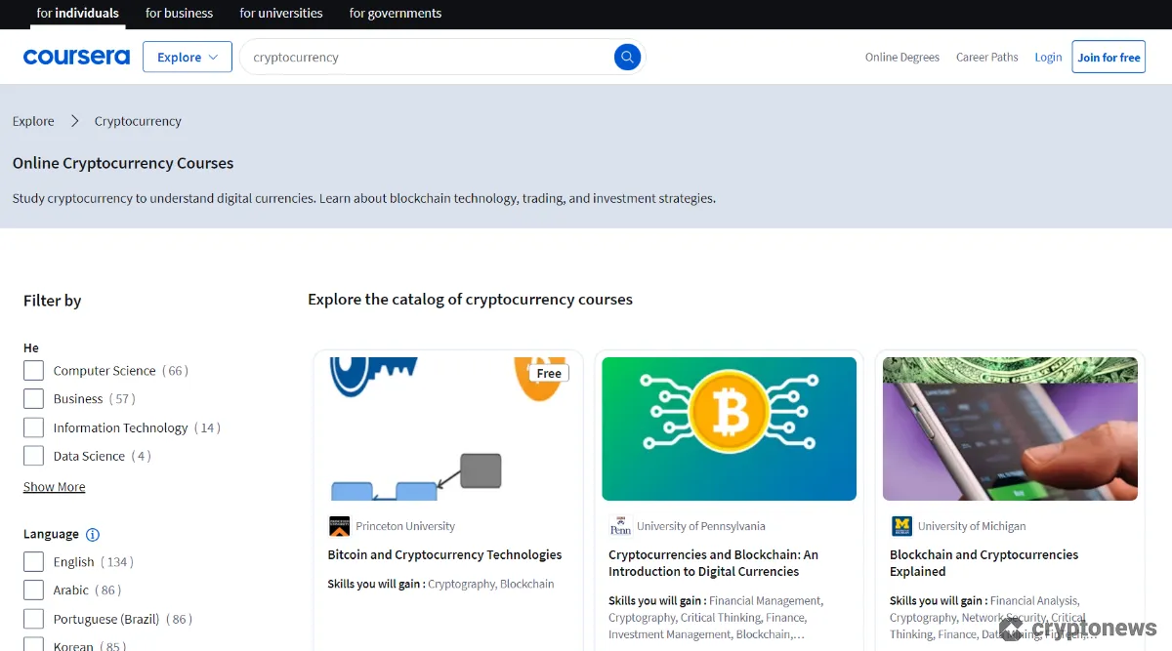Check the Business subject filter
The image size is (1172, 651).
32,398
